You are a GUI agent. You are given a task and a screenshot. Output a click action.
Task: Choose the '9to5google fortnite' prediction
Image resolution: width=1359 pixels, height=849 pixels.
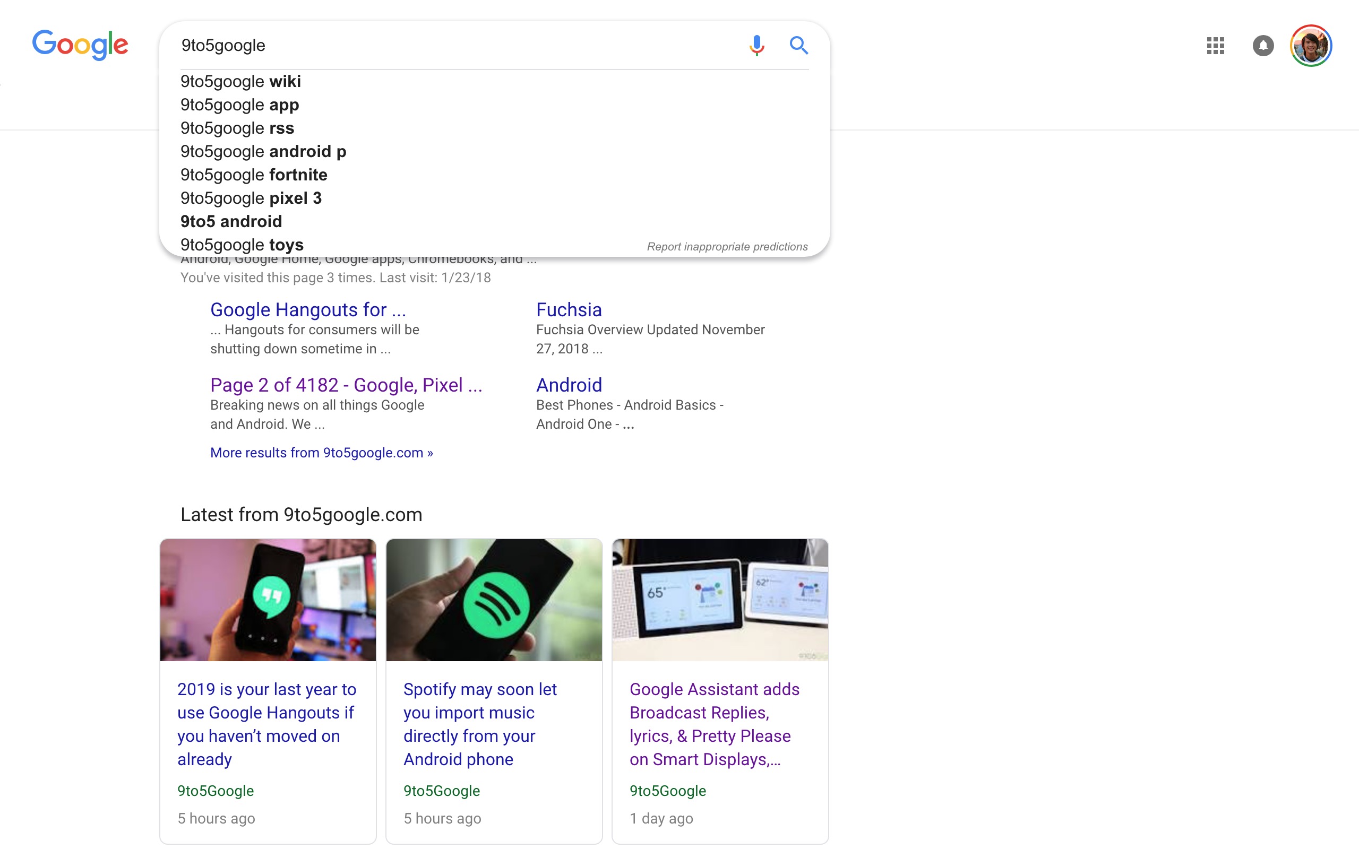253,175
